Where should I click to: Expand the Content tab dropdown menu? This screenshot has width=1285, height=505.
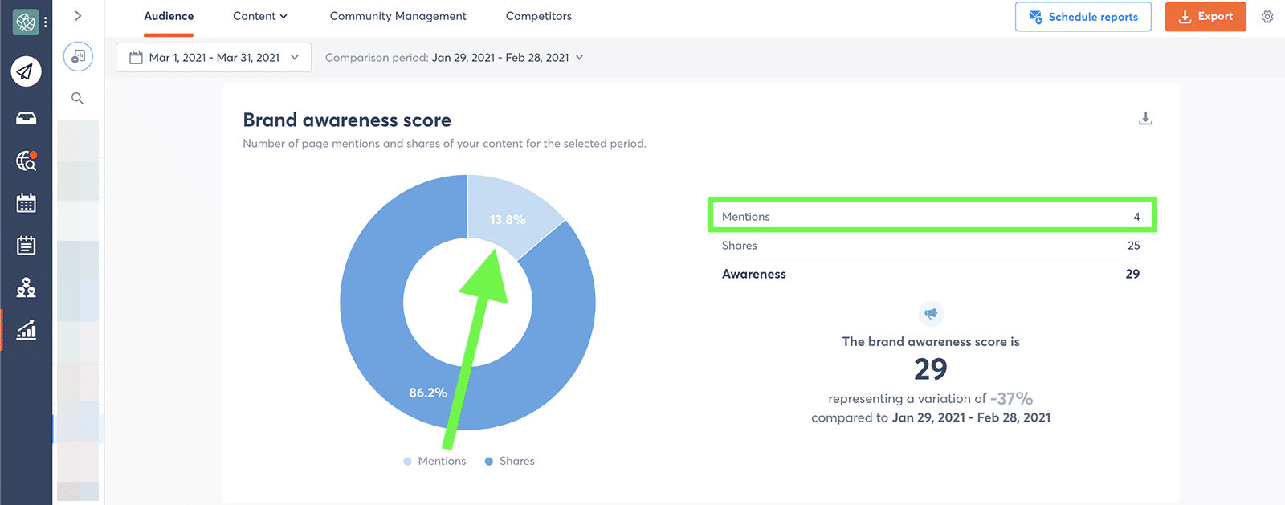259,16
